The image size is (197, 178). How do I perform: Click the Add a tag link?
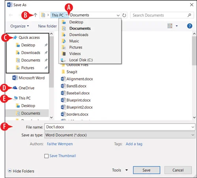(x=134, y=144)
